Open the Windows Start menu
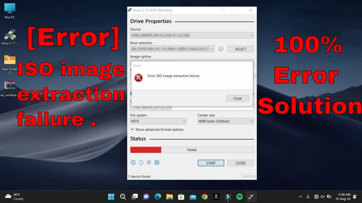The width and height of the screenshot is (362, 203). pyautogui.click(x=111, y=197)
